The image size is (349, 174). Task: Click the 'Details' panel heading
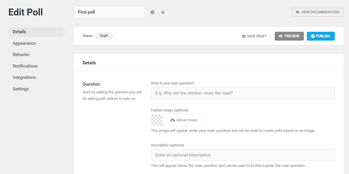coord(89,63)
